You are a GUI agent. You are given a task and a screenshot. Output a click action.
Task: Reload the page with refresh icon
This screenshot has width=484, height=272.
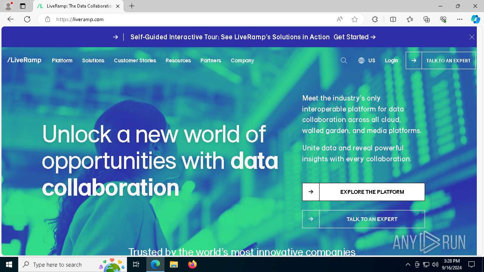[27, 19]
